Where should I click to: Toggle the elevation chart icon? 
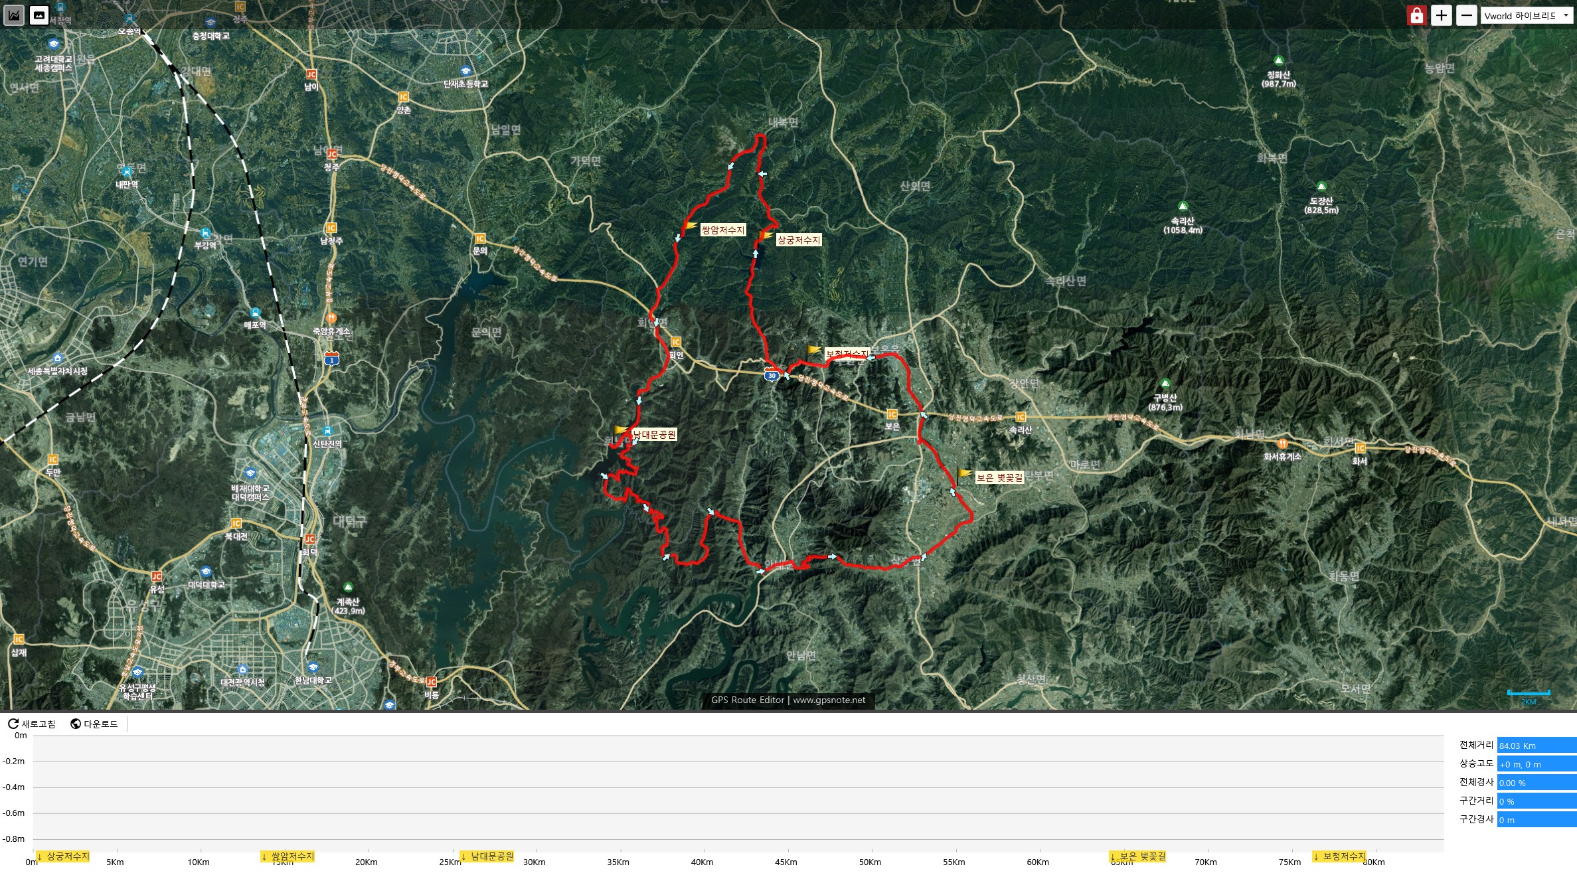tap(14, 15)
